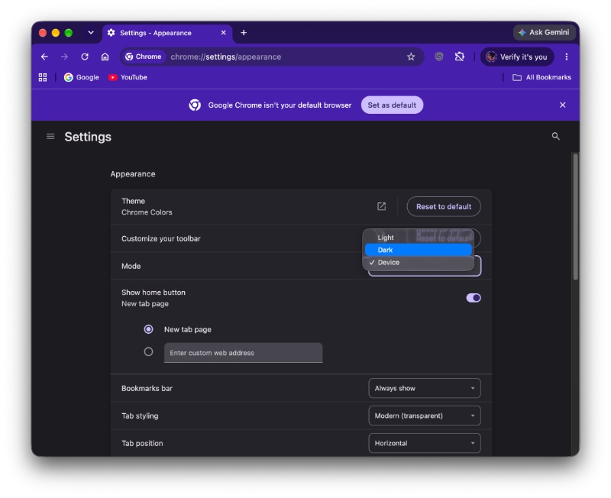Click Reset to default for Theme
Screen dimensions: 611x498
(444, 206)
